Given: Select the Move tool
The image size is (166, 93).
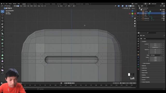Looking at the screenshot, I should pyautogui.click(x=2, y=18).
